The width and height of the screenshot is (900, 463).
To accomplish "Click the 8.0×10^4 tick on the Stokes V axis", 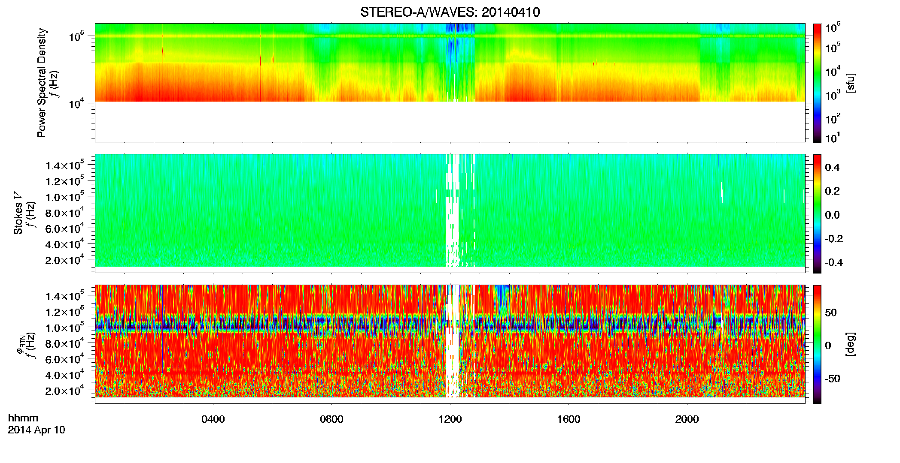I will pyautogui.click(x=65, y=212).
